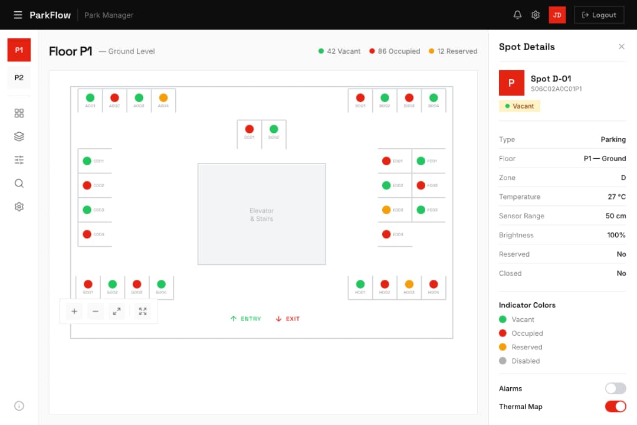The image size is (637, 425).
Task: Select the floor layers icon
Action: (x=18, y=136)
